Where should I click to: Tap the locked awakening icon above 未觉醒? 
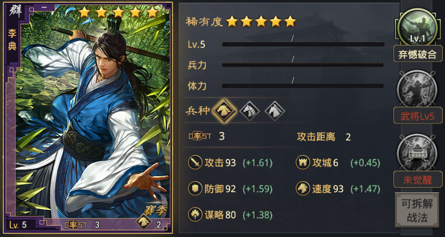(x=417, y=153)
